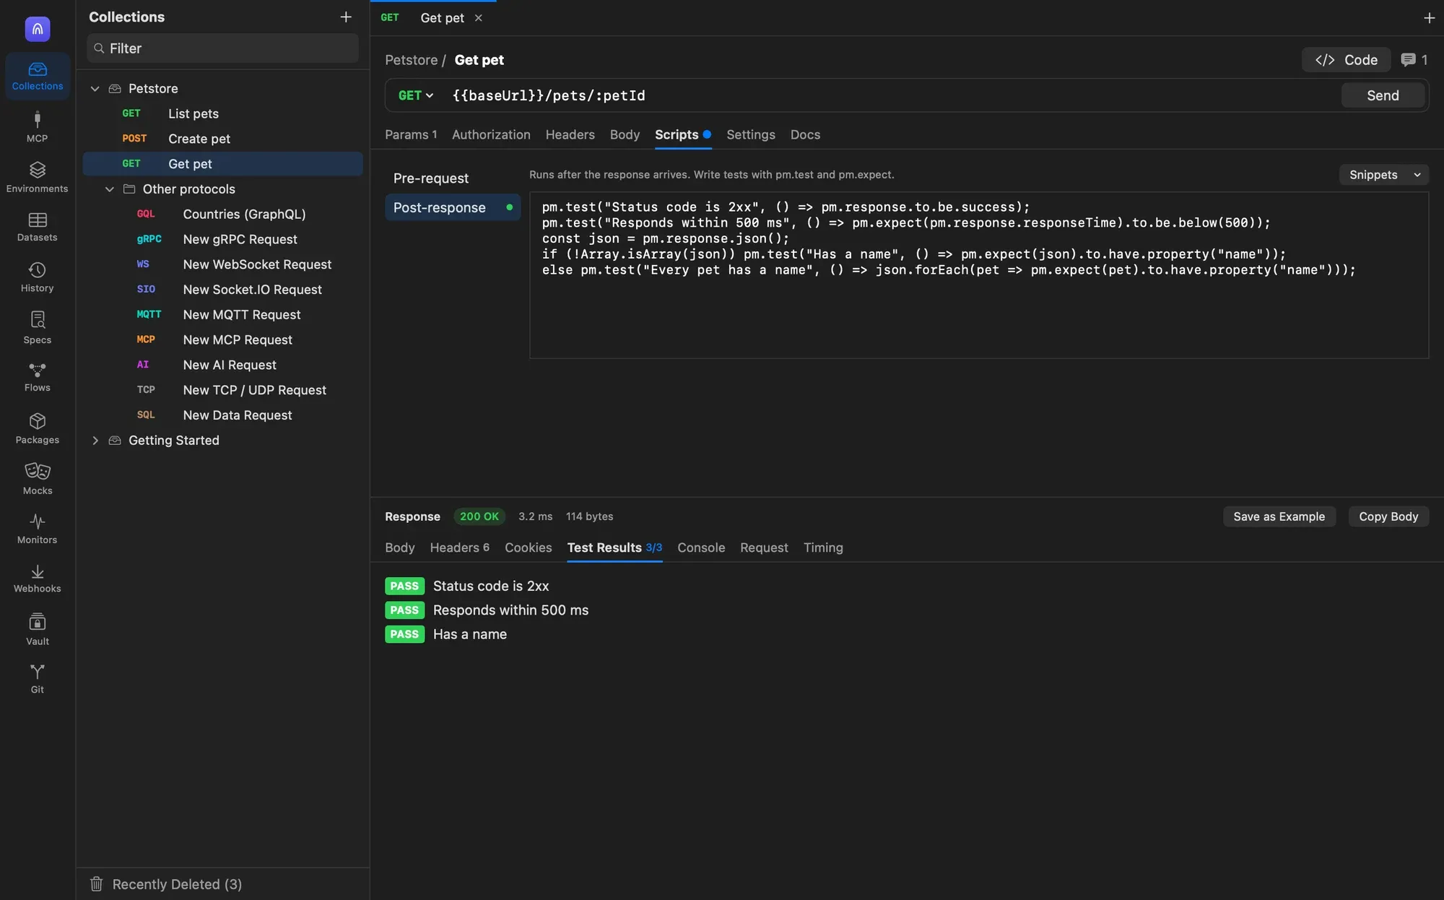Switch to the Params tab
Screen dimensions: 1444x900
click(x=411, y=135)
